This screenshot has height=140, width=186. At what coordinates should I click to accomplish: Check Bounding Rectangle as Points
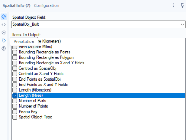tap(15, 52)
